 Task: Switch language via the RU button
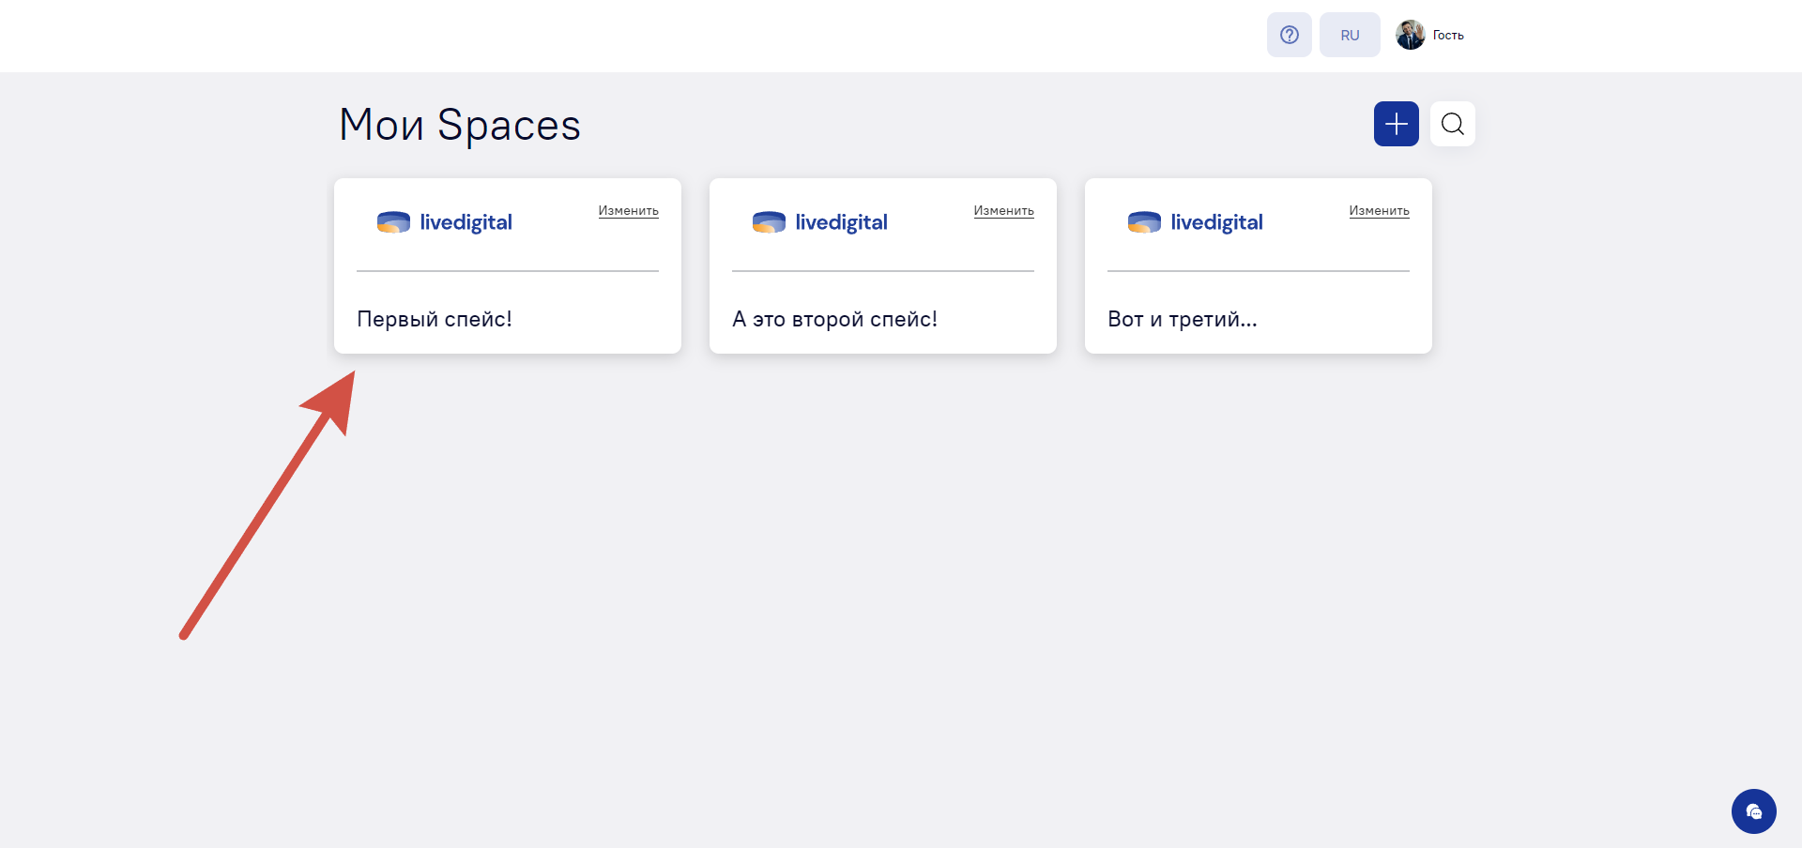[1350, 35]
